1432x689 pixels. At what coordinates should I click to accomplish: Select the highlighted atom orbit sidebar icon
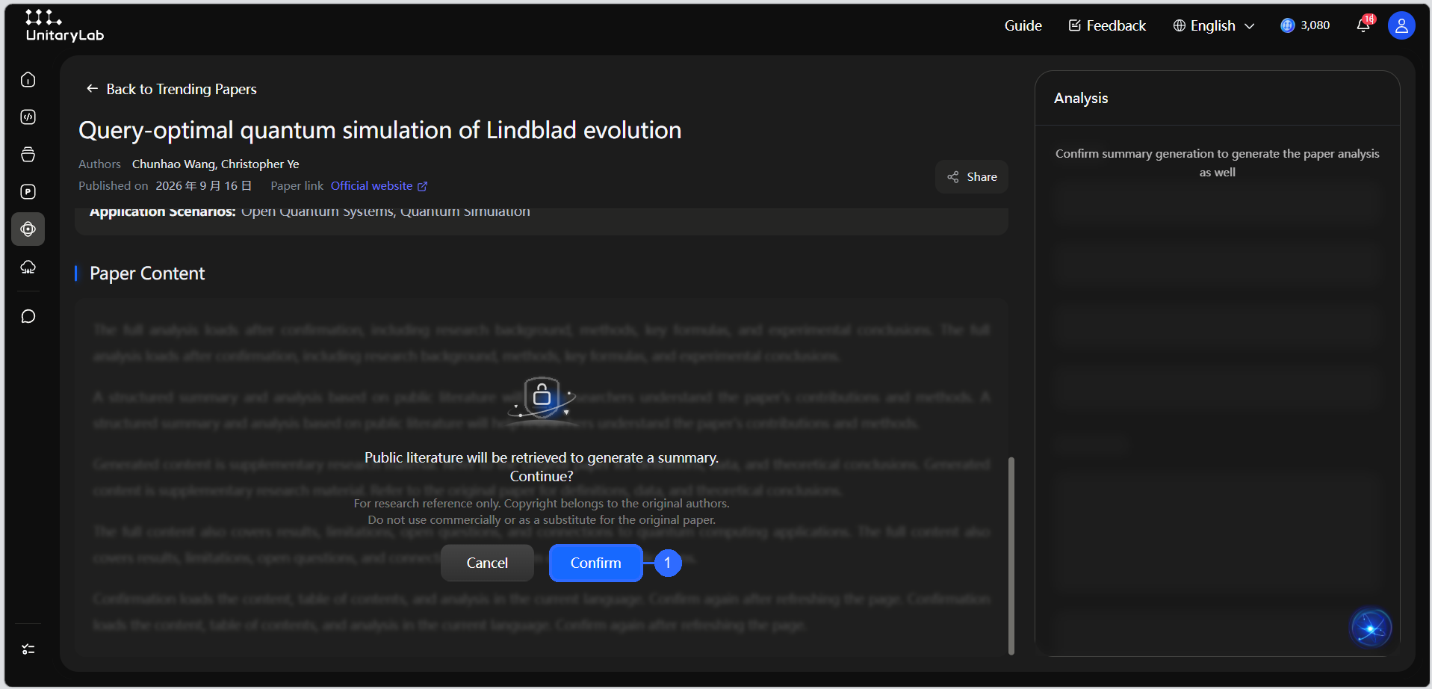point(28,229)
